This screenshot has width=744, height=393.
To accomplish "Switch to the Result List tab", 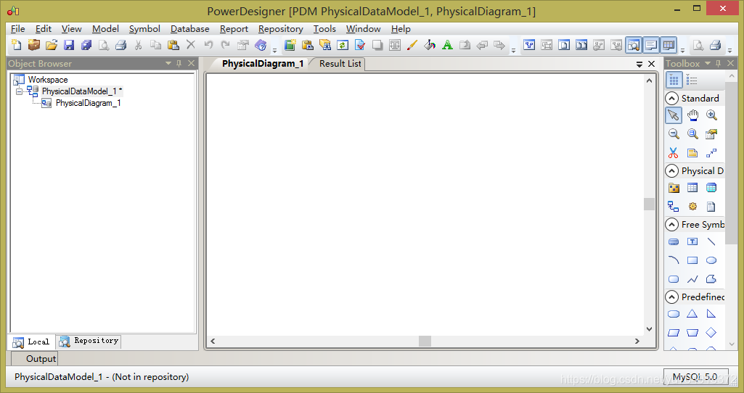I will tap(340, 64).
